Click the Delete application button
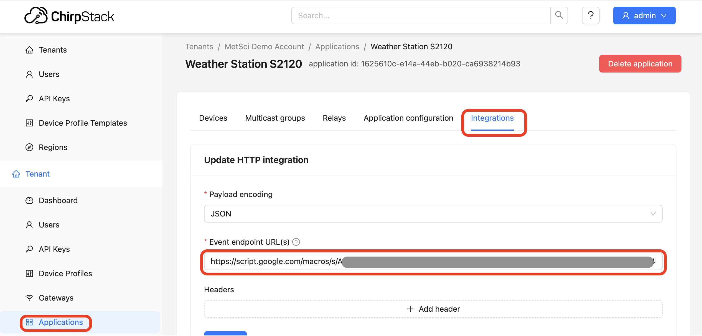 640,64
